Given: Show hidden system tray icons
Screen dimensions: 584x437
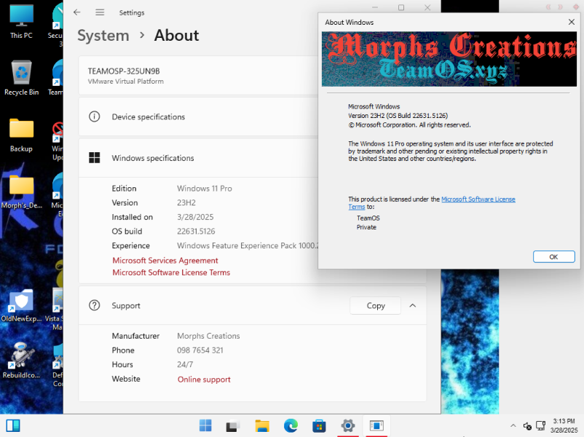Looking at the screenshot, I should coord(513,425).
